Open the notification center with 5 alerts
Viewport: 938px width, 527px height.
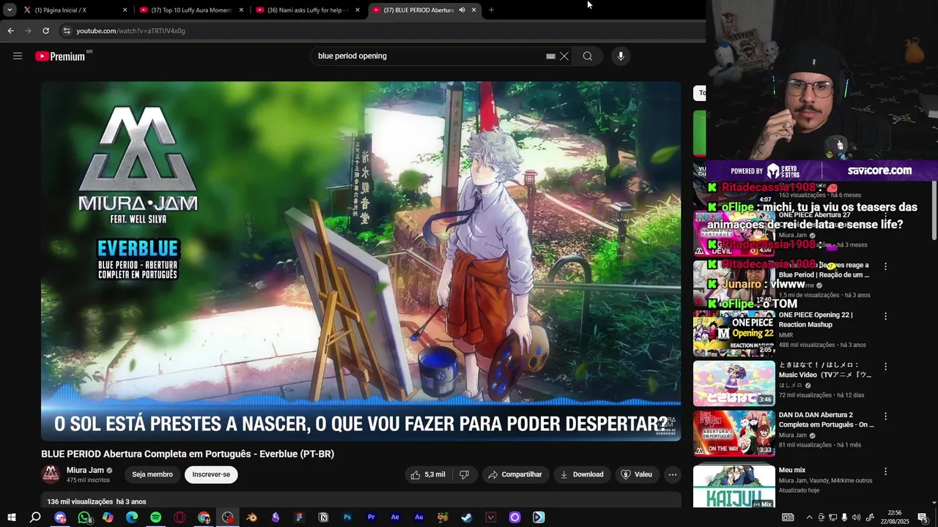point(923,517)
